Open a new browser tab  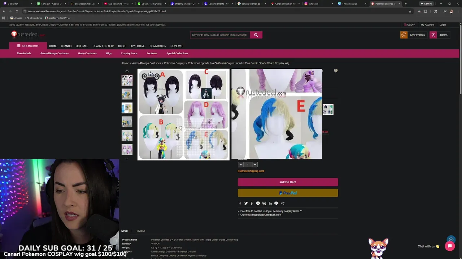point(405,4)
